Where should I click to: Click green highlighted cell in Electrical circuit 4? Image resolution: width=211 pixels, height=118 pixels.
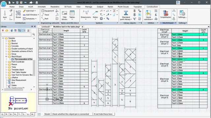[x=185, y=48]
